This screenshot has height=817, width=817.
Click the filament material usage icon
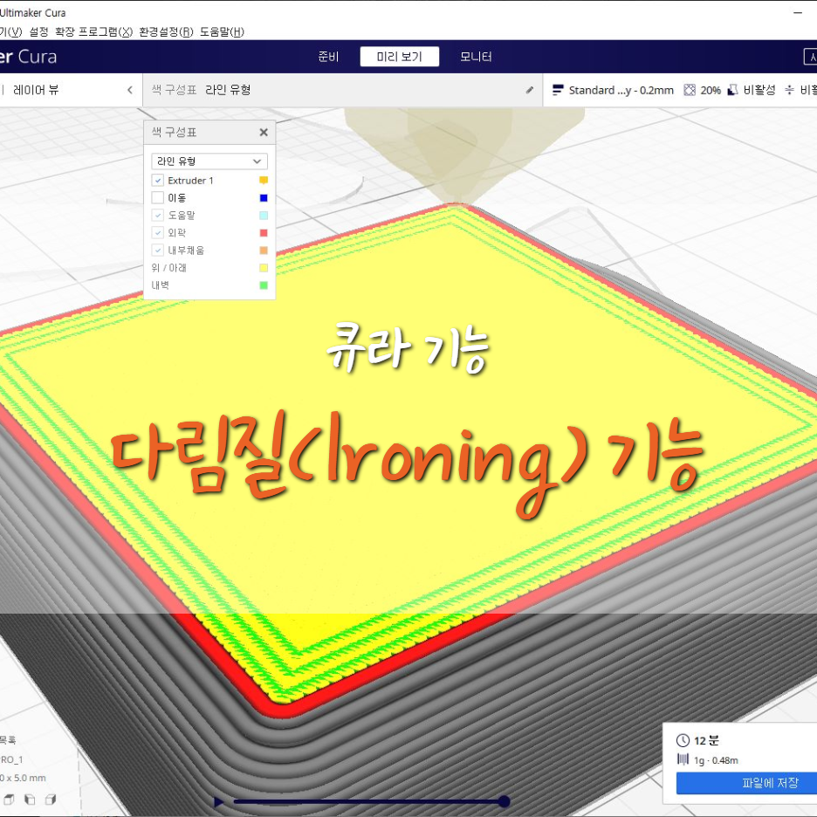click(x=683, y=759)
